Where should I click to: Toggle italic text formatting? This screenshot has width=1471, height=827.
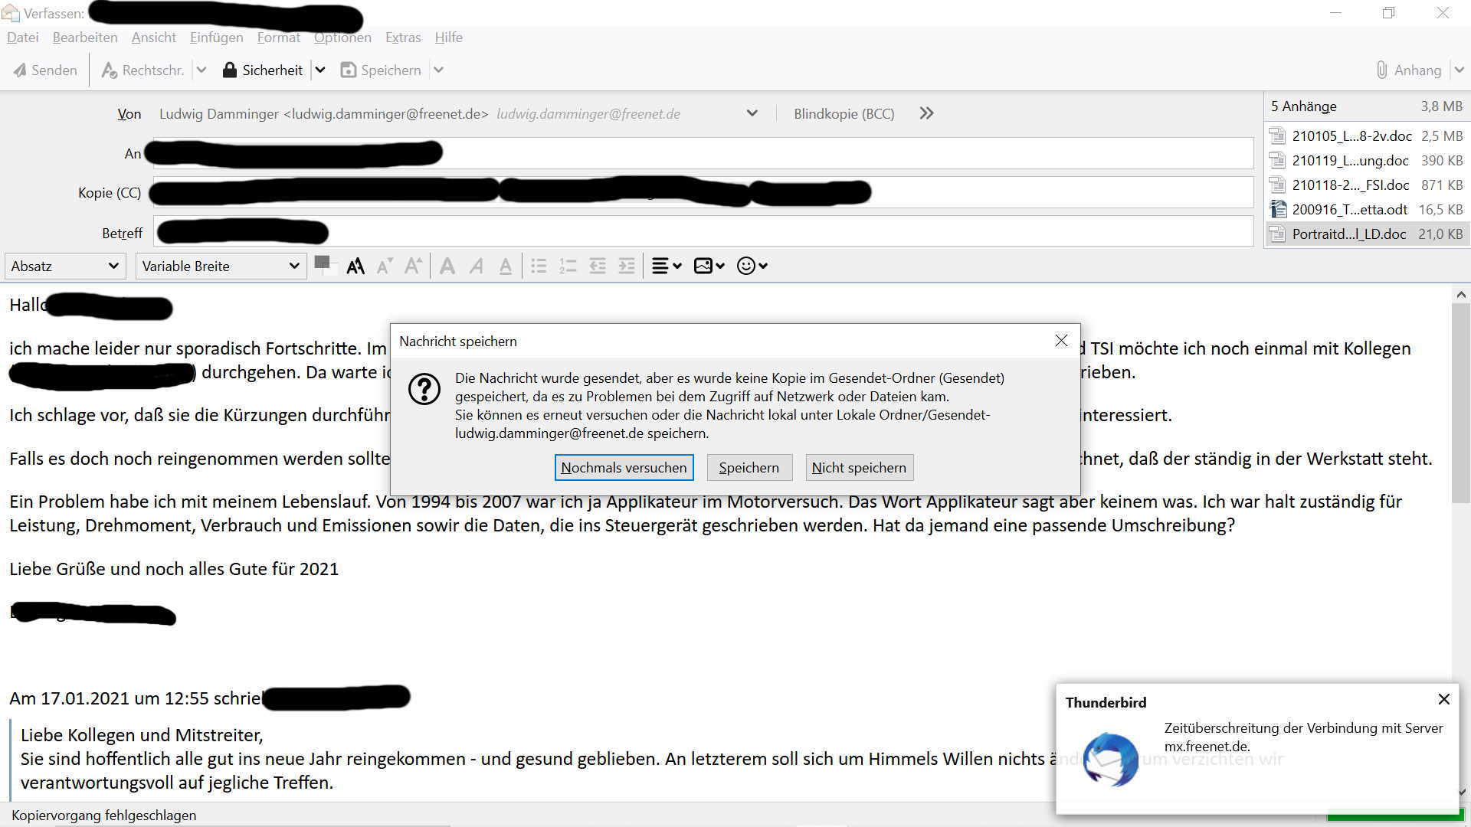pyautogui.click(x=477, y=266)
